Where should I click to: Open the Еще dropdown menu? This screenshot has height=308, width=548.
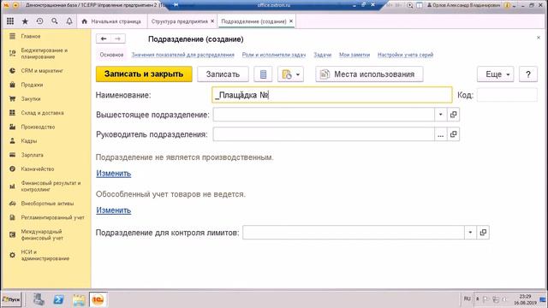tap(495, 74)
